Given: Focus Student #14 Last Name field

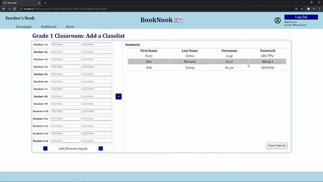Looking at the screenshot, I should point(97,141).
